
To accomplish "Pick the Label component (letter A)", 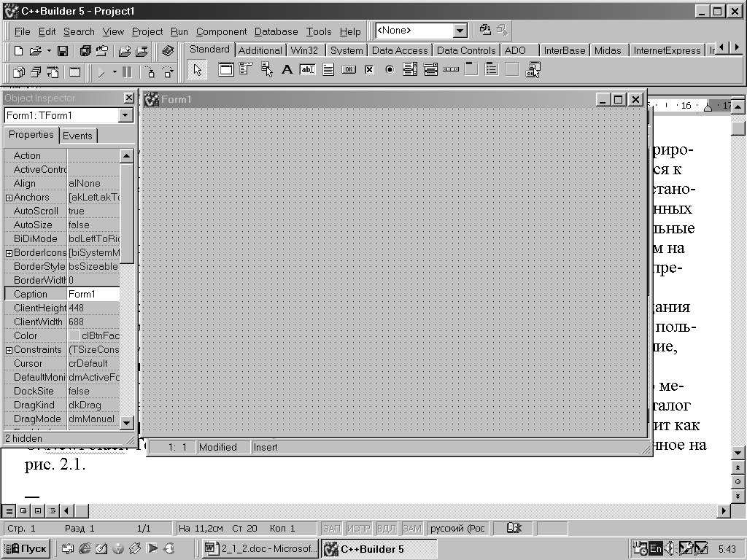I will (287, 70).
